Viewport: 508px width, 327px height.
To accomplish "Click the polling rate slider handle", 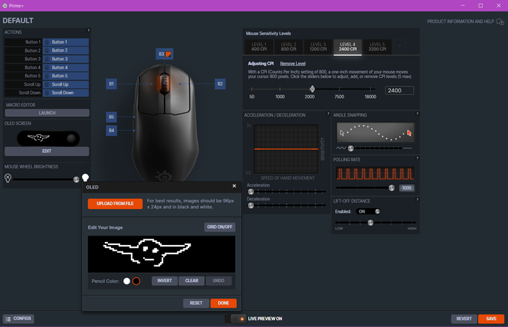I will coord(391,188).
